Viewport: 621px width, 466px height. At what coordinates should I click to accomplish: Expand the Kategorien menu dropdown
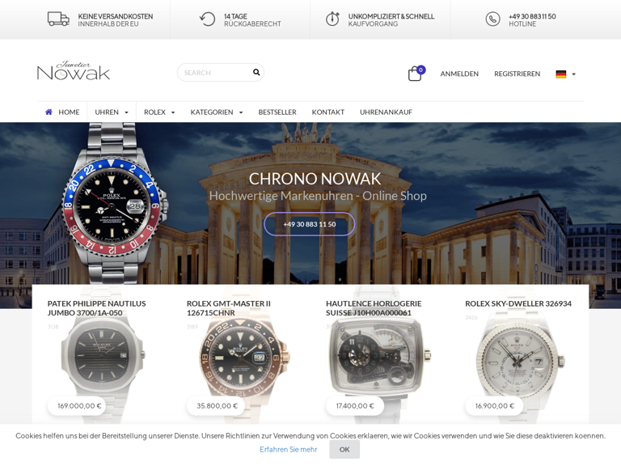[216, 112]
